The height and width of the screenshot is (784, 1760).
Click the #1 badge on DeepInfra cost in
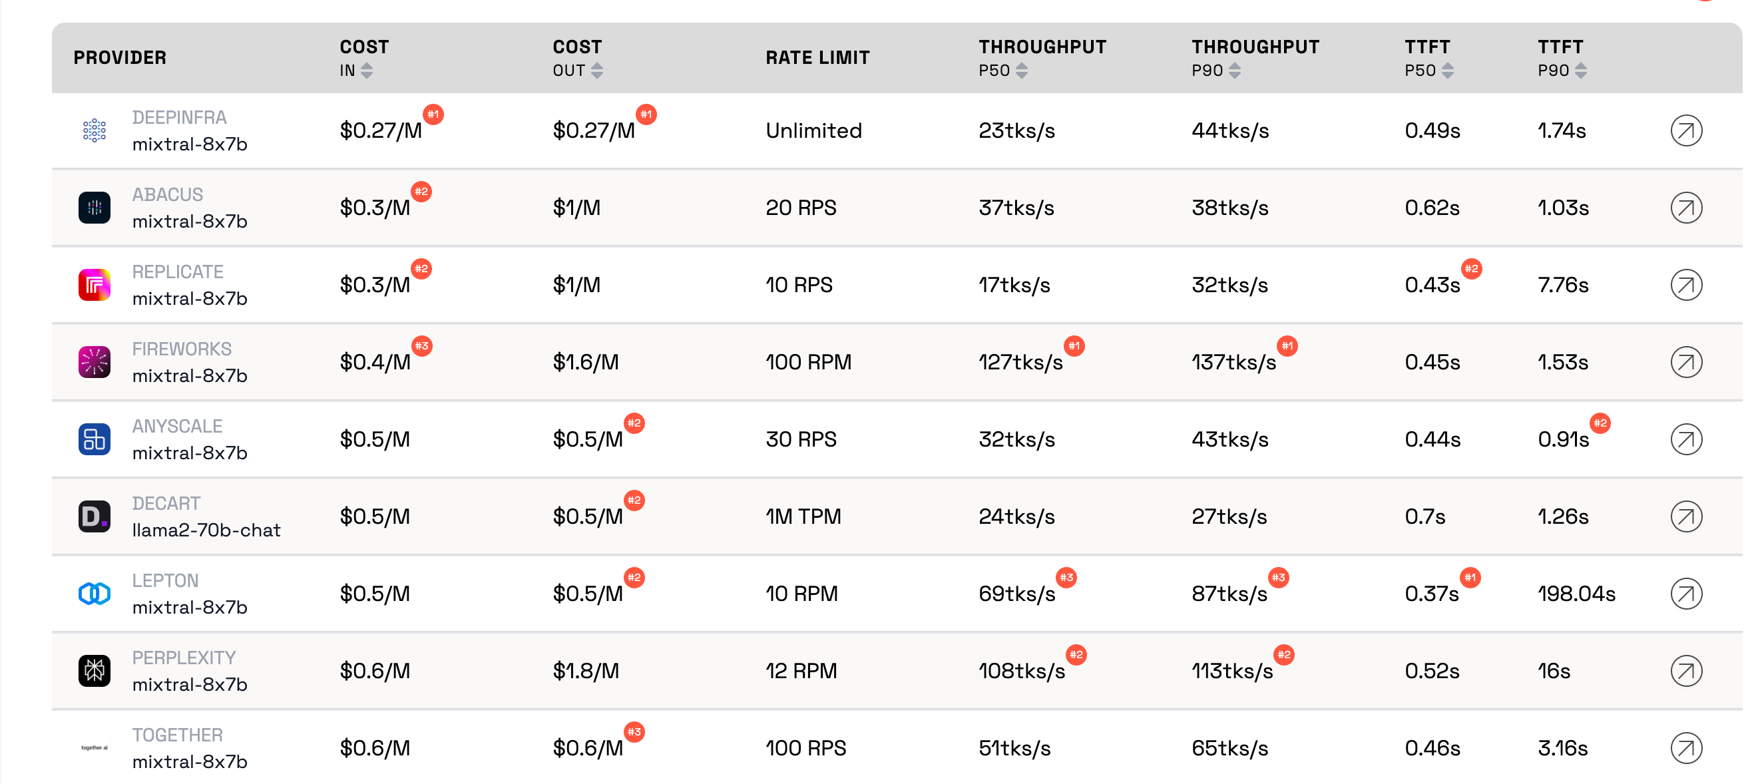coord(433,114)
